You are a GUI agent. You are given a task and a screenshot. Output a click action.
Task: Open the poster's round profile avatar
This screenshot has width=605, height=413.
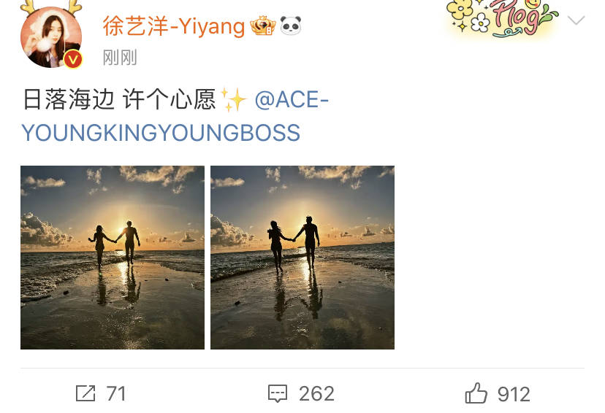pyautogui.click(x=51, y=37)
